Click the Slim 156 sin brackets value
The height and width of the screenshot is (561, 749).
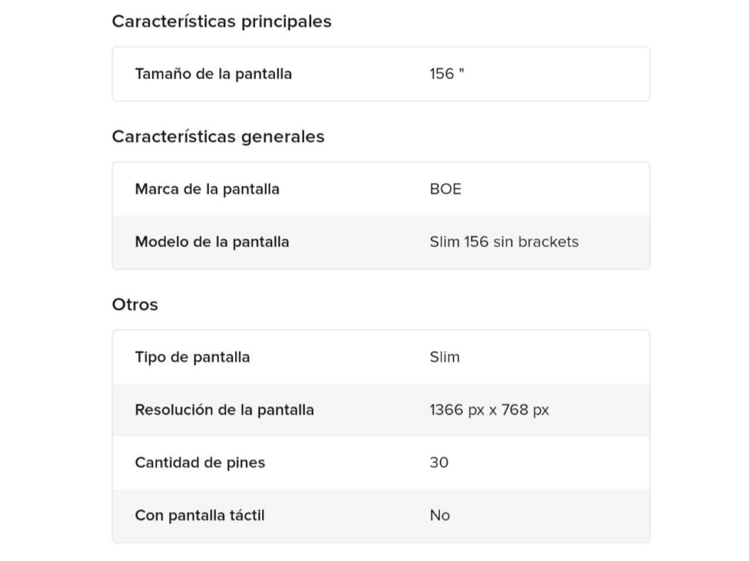pos(504,242)
